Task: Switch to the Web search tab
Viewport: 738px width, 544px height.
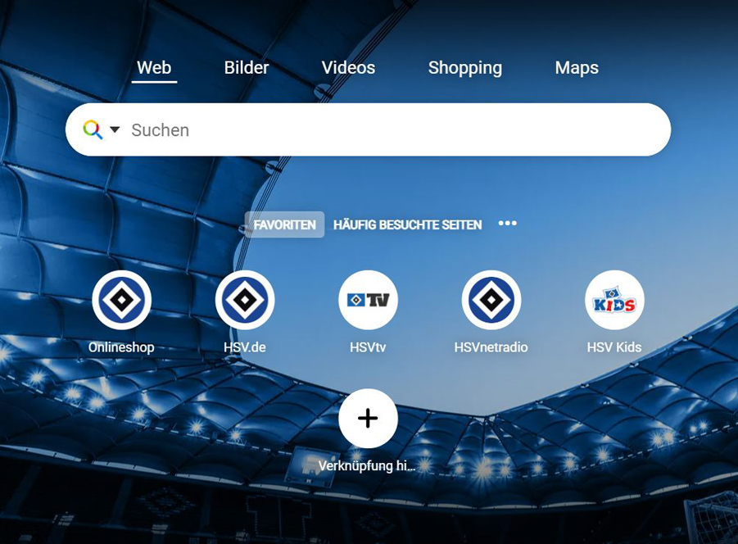Action: point(154,68)
